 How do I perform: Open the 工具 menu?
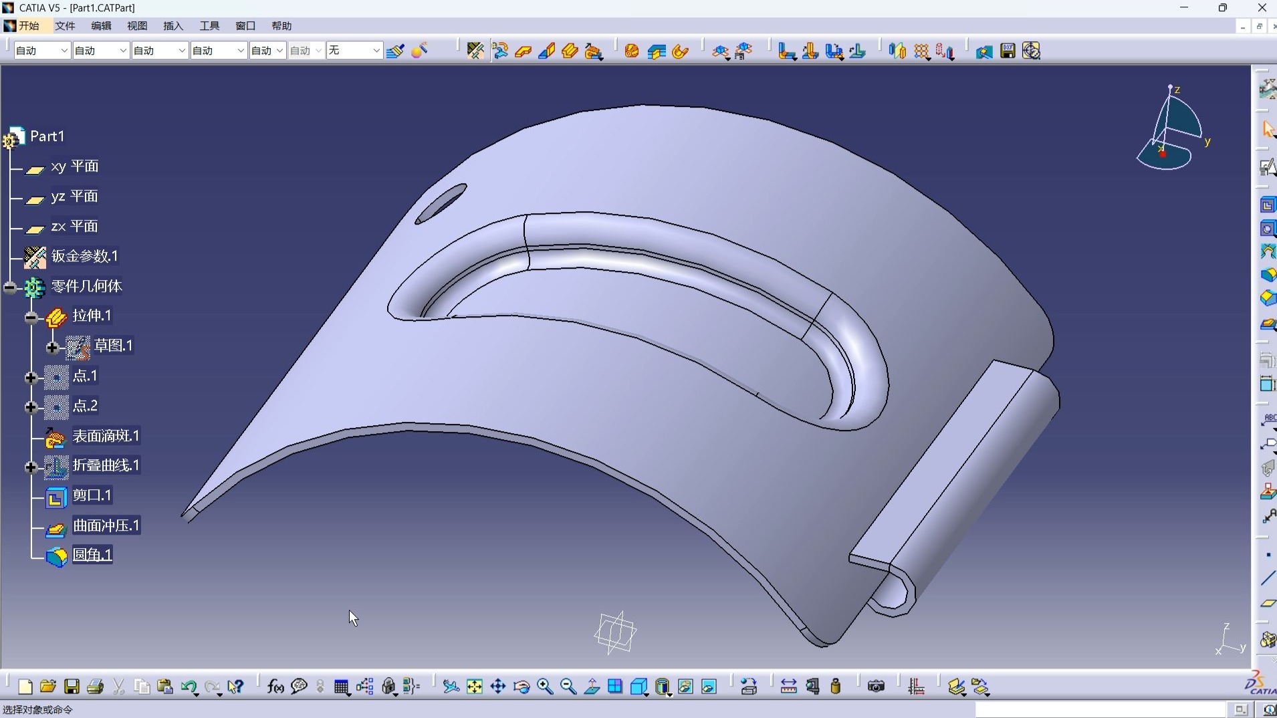209,25
